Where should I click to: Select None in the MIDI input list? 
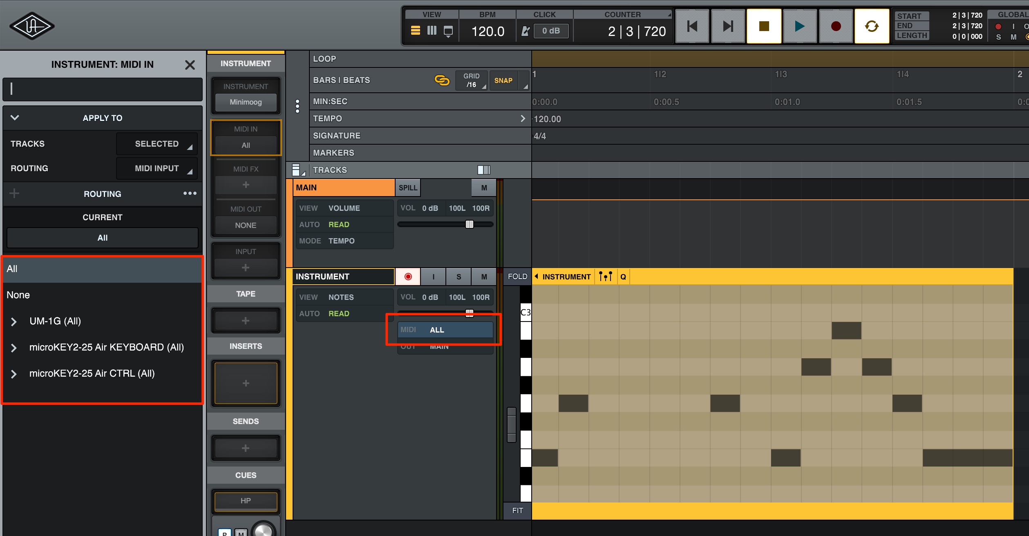(103, 295)
